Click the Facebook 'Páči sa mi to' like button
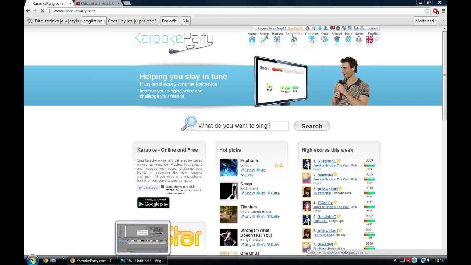Viewport: 471px width, 265px height. point(148,188)
